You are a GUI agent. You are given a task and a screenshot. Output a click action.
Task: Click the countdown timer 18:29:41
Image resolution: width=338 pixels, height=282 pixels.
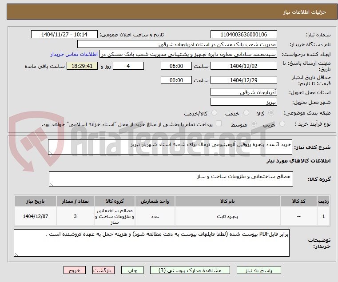click(x=82, y=66)
